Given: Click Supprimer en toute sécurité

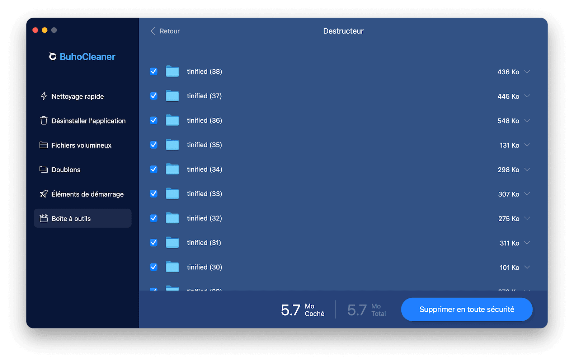Looking at the screenshot, I should [x=466, y=309].
